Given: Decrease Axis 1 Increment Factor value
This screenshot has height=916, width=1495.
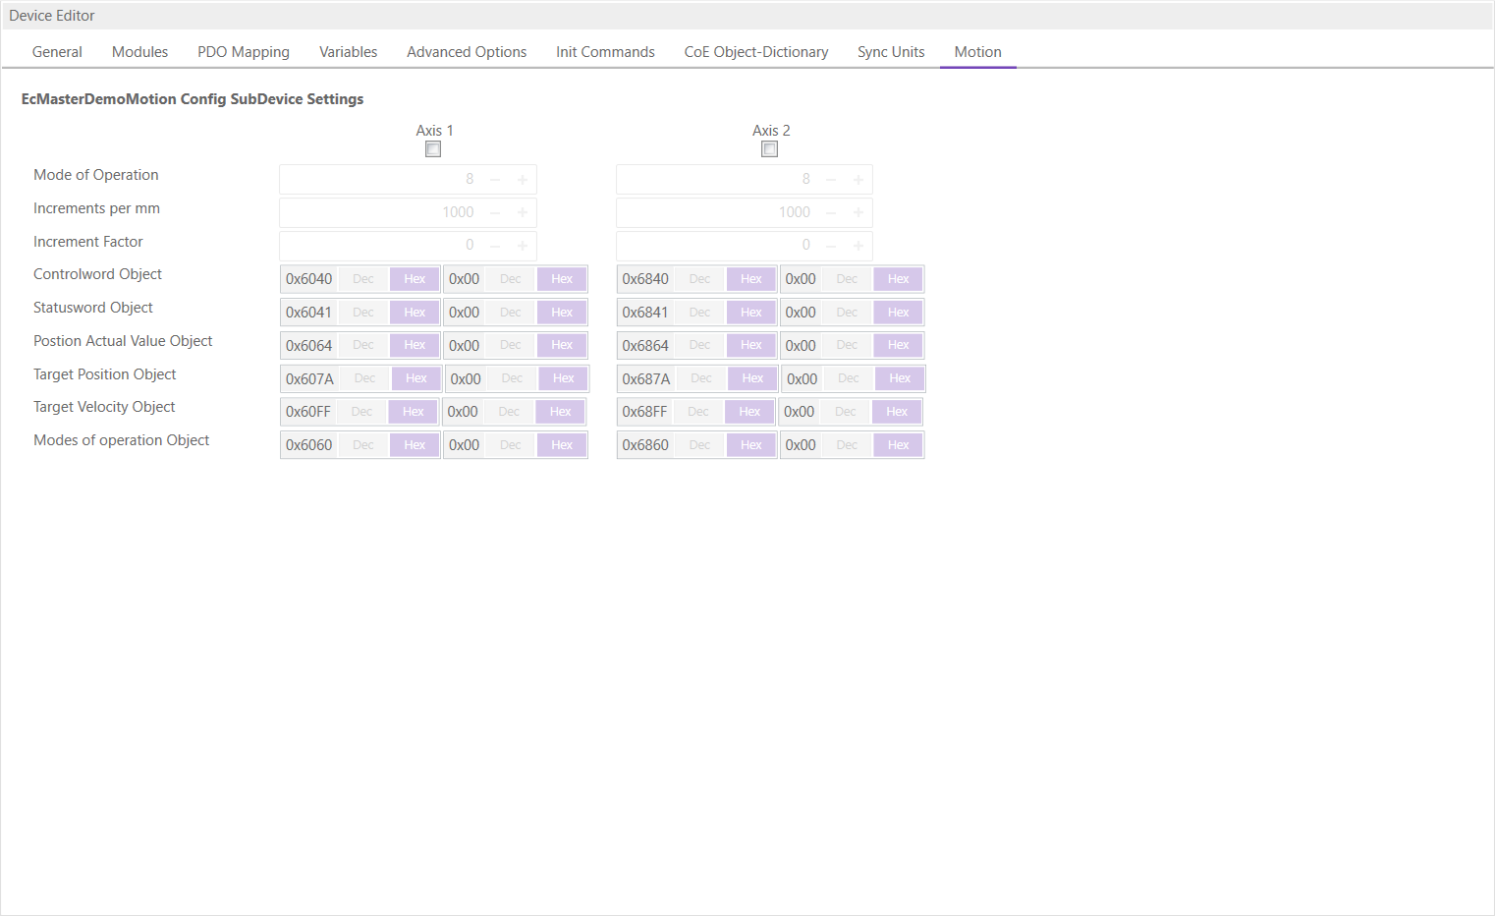Looking at the screenshot, I should pos(495,246).
